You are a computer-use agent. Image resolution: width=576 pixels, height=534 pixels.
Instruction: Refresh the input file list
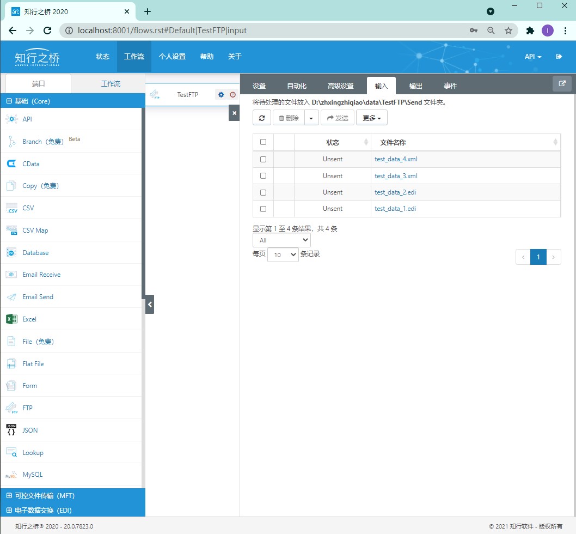pyautogui.click(x=262, y=118)
